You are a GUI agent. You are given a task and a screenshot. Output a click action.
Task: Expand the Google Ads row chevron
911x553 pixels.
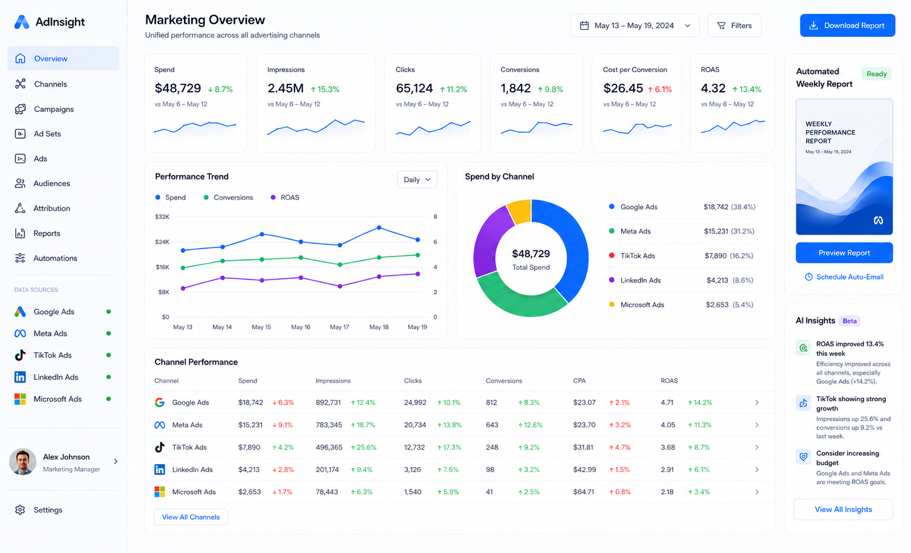[x=757, y=402]
